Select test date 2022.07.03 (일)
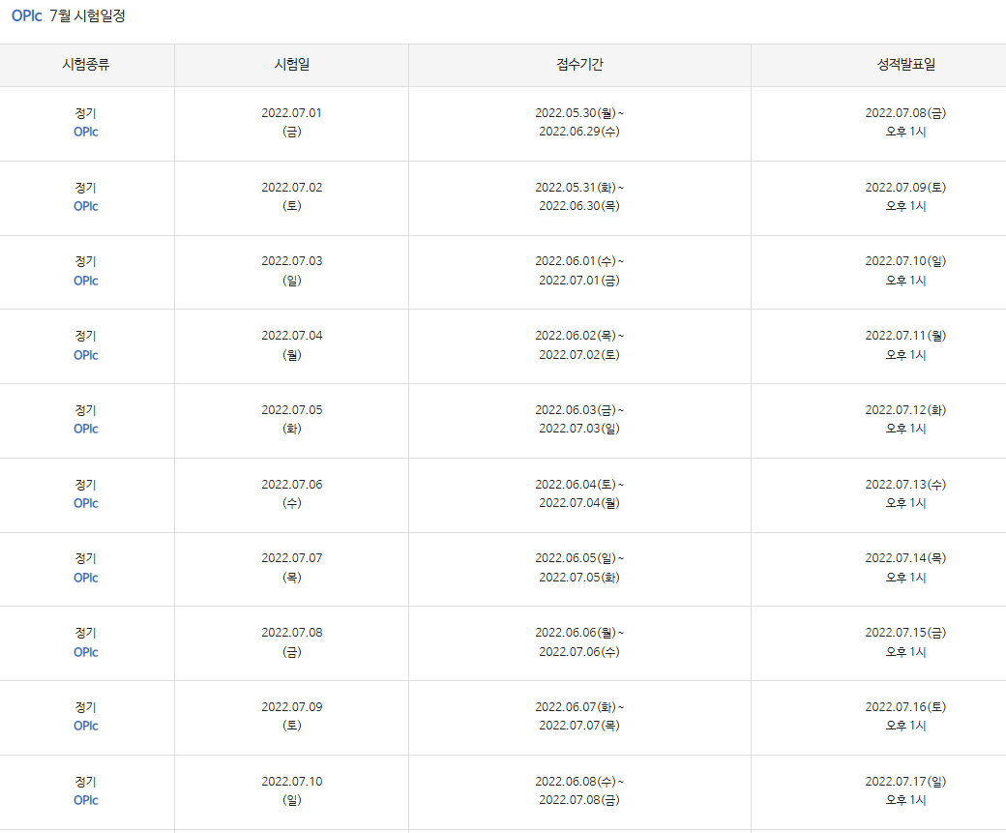The image size is (1006, 833). [292, 271]
